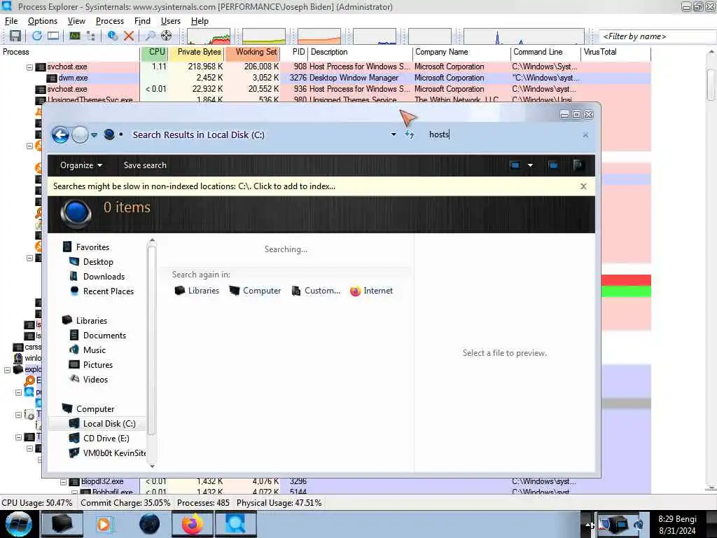The width and height of the screenshot is (717, 538).
Task: Open the Process menu
Action: 110,21
